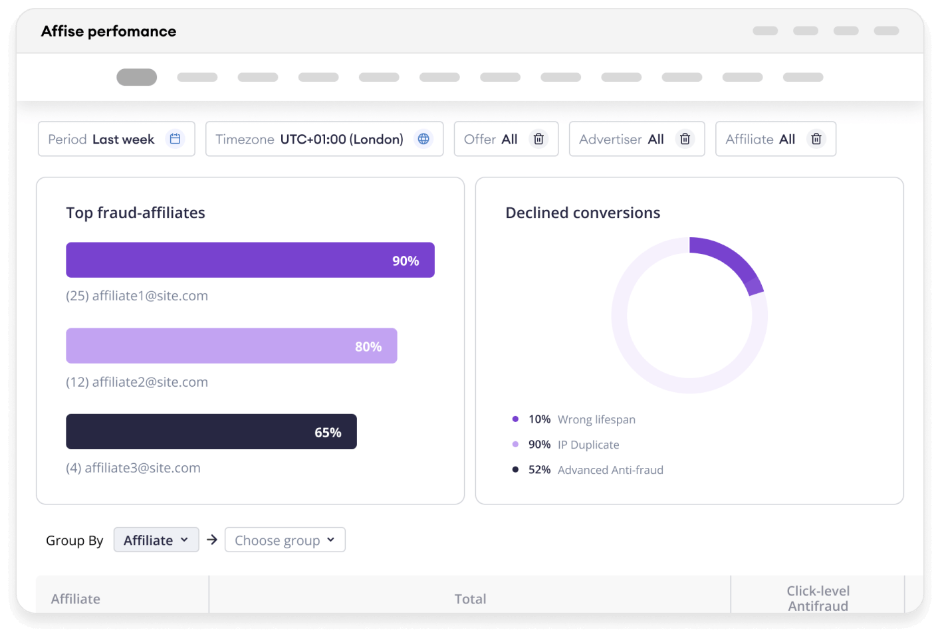Click the IP Duplicate legend dot
This screenshot has width=940, height=638.
click(x=515, y=445)
